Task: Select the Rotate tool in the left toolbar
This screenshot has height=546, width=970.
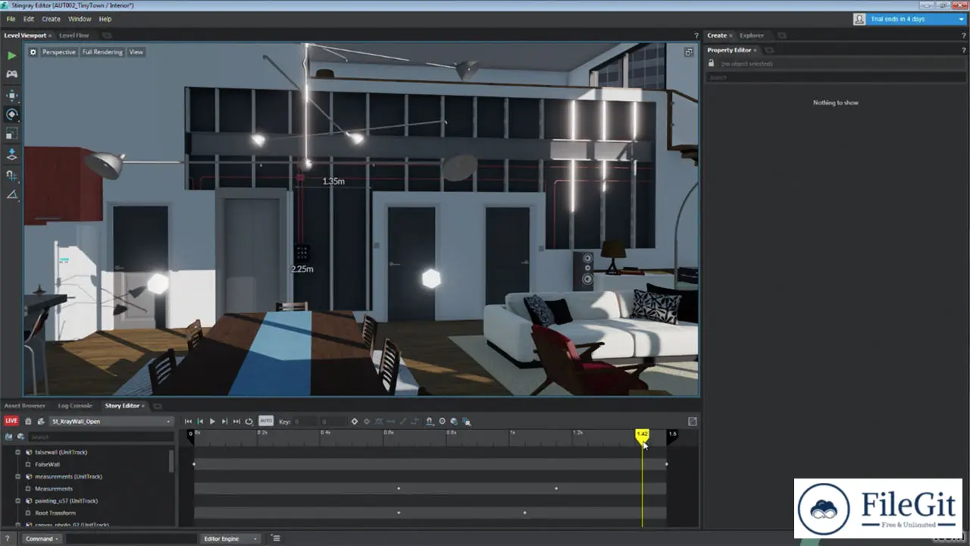Action: click(11, 115)
